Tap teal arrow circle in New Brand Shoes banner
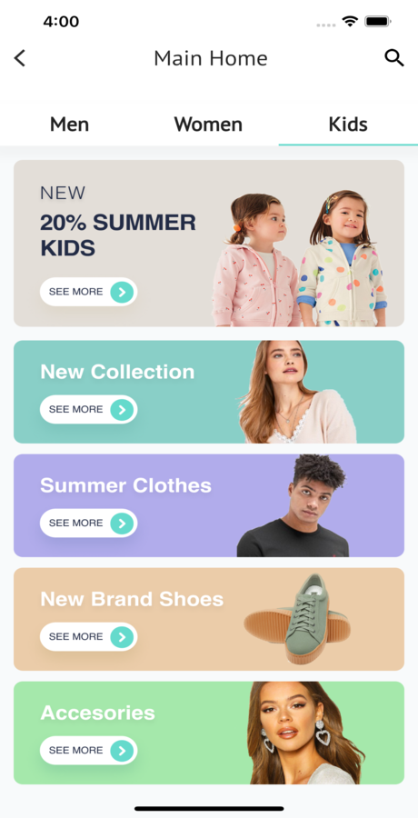This screenshot has height=818, width=418. (122, 637)
